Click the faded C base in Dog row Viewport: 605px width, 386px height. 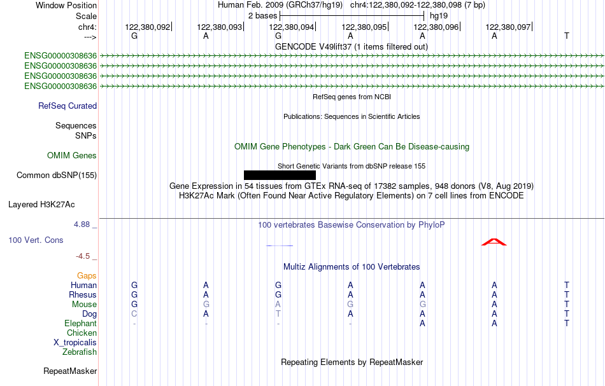coord(134,314)
